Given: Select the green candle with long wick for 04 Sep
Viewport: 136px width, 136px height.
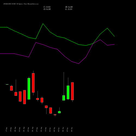Looking at the screenshot, I should (x=64, y=98).
